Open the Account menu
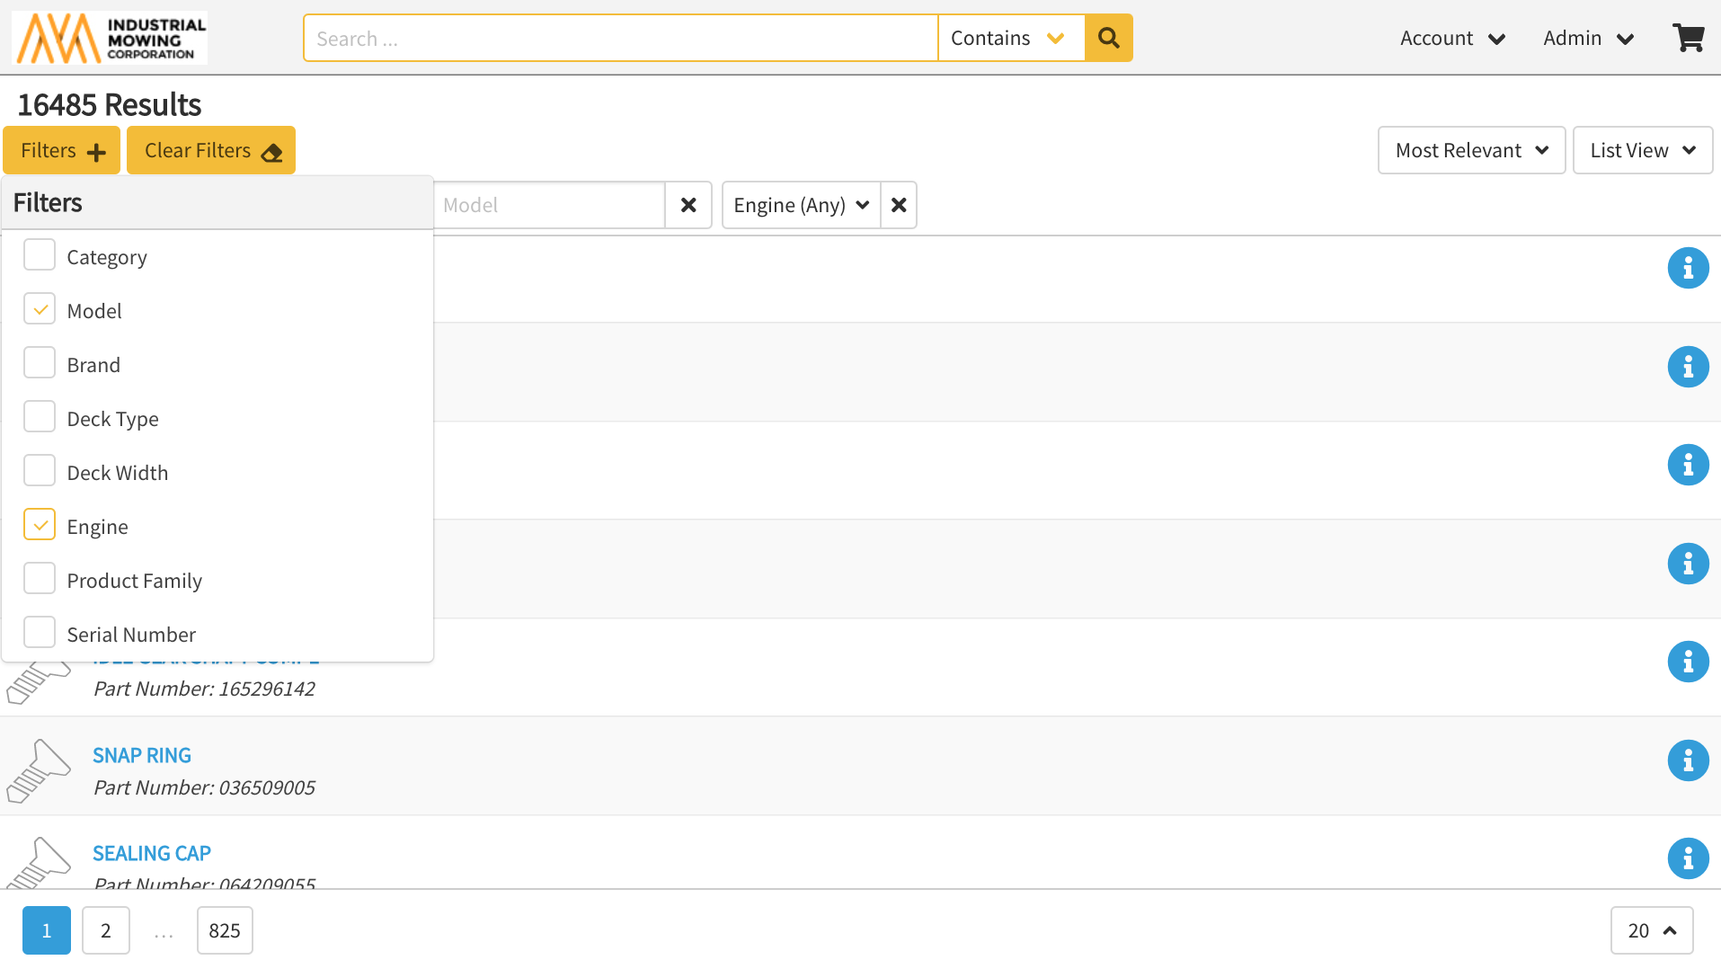The image size is (1721, 969). (1452, 38)
